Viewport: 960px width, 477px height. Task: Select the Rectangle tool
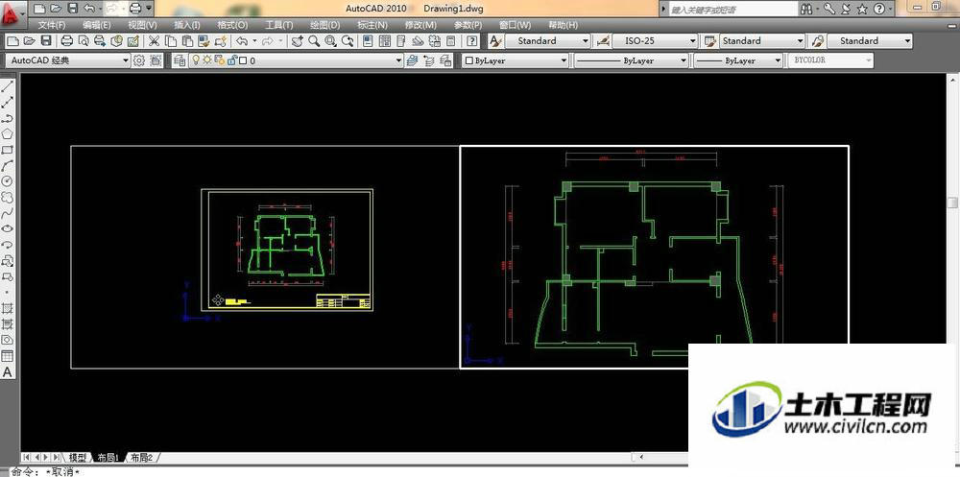[x=8, y=150]
